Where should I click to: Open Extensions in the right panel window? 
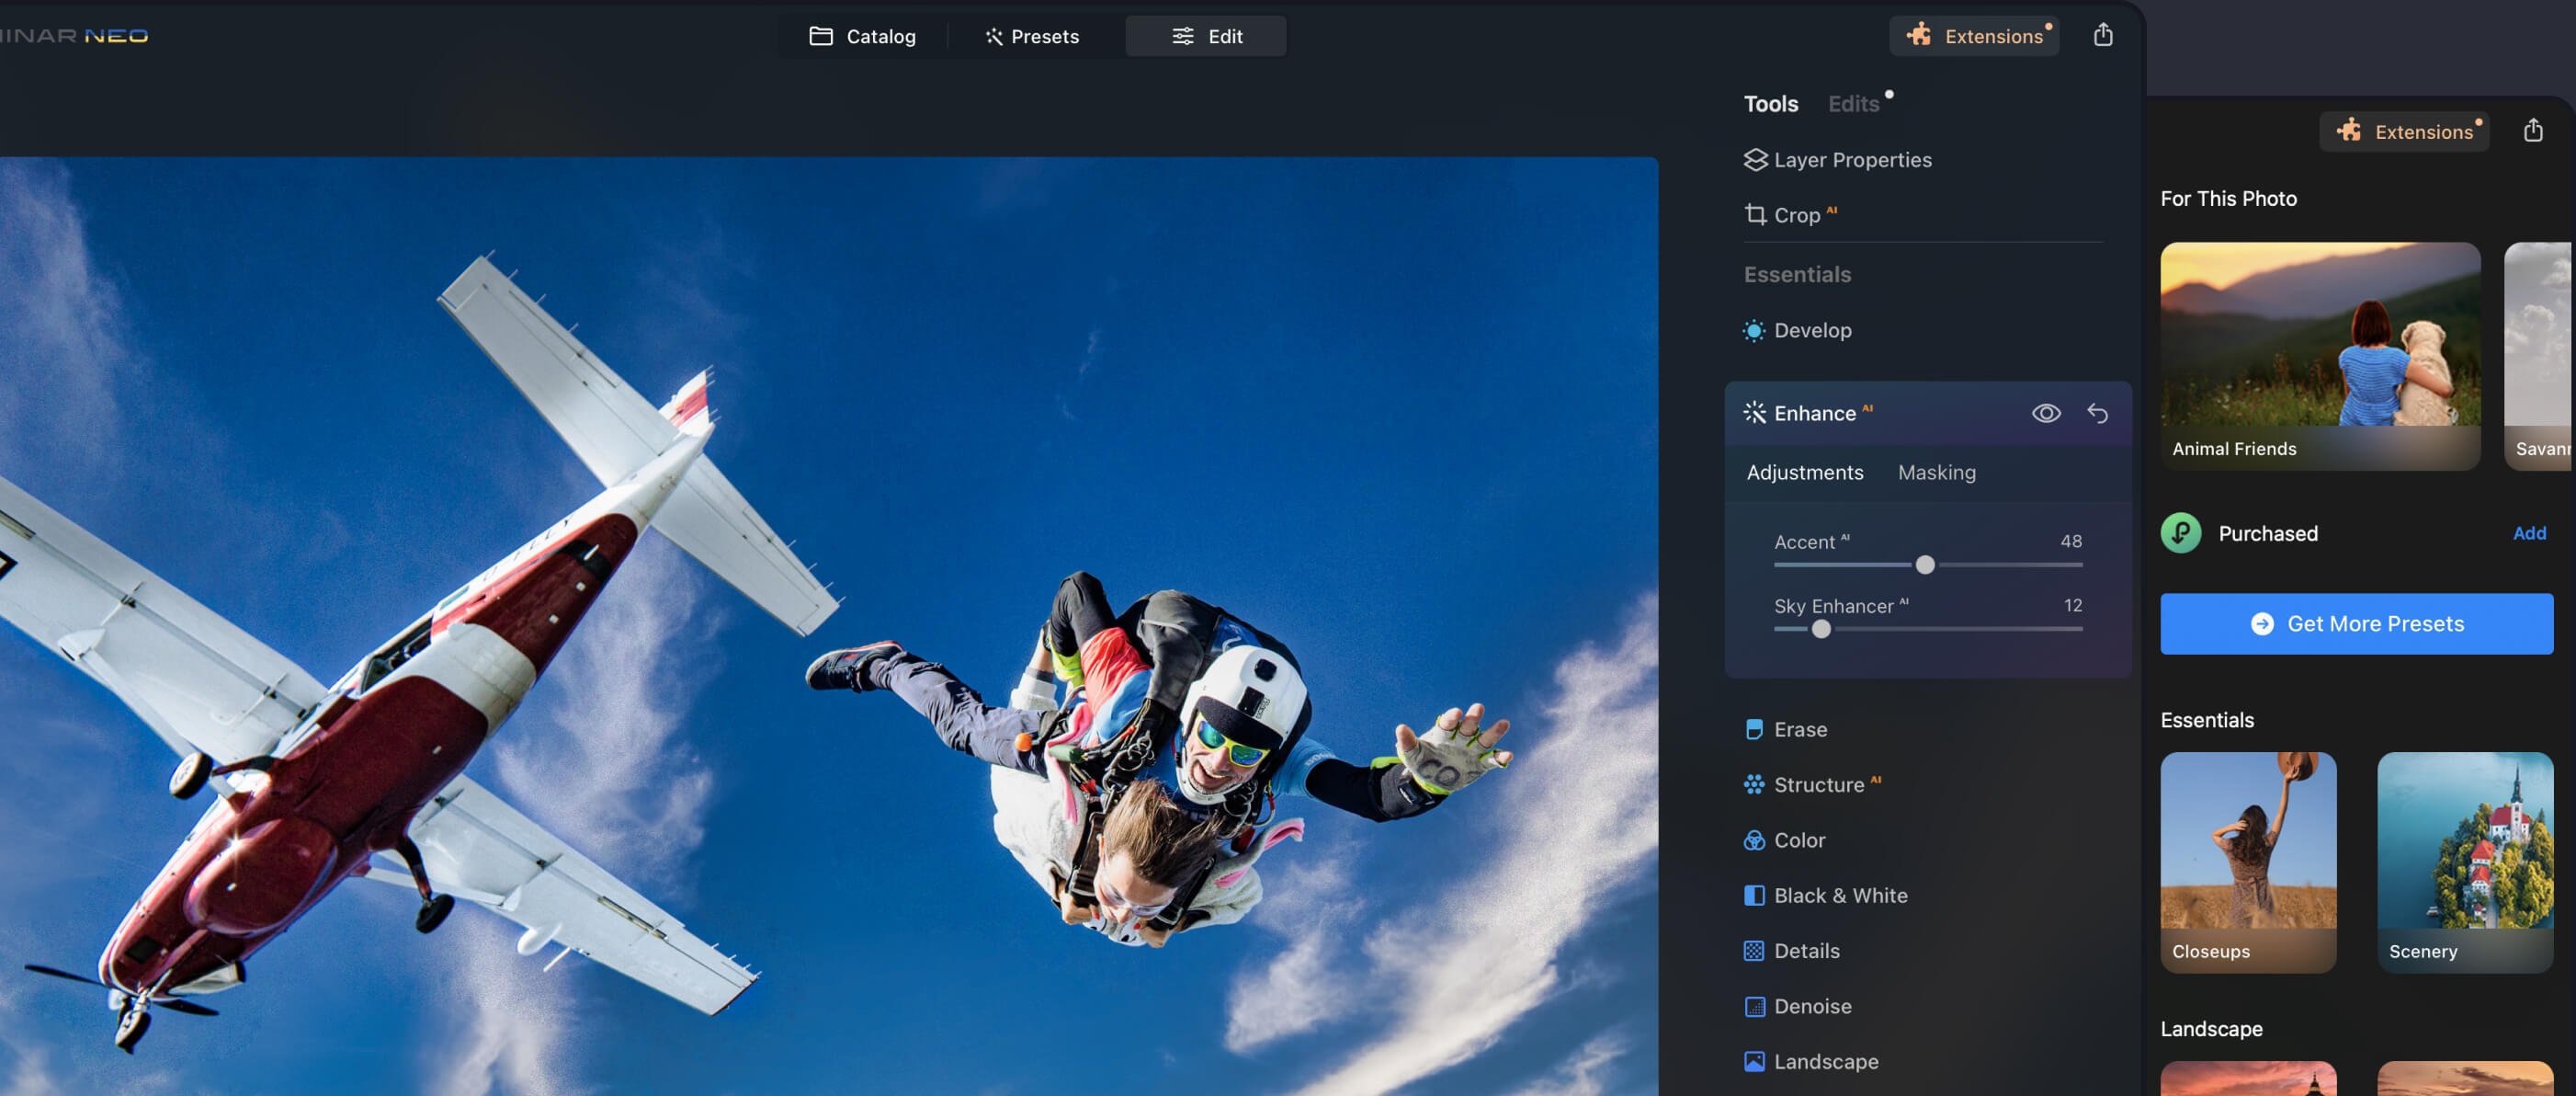pos(2405,131)
